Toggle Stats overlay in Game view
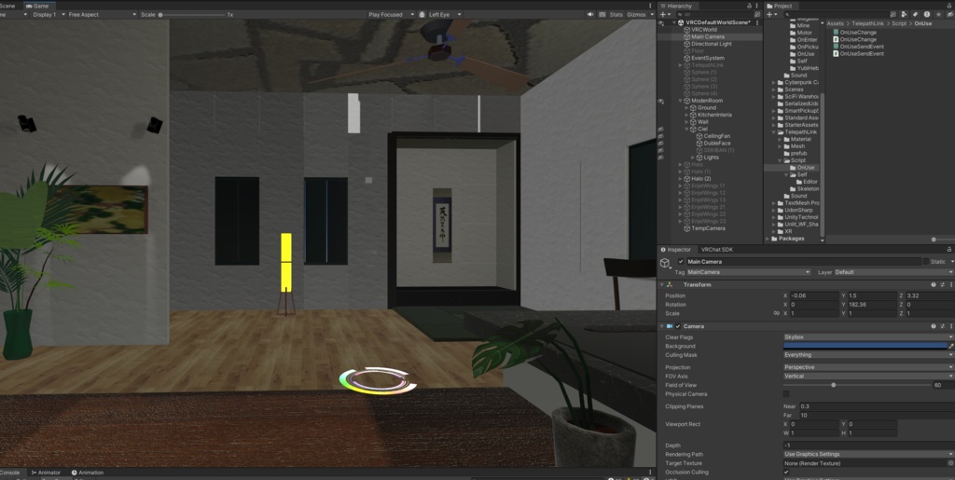The height and width of the screenshot is (480, 955). point(616,14)
